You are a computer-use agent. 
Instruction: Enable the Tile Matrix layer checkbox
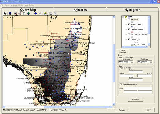(129, 19)
